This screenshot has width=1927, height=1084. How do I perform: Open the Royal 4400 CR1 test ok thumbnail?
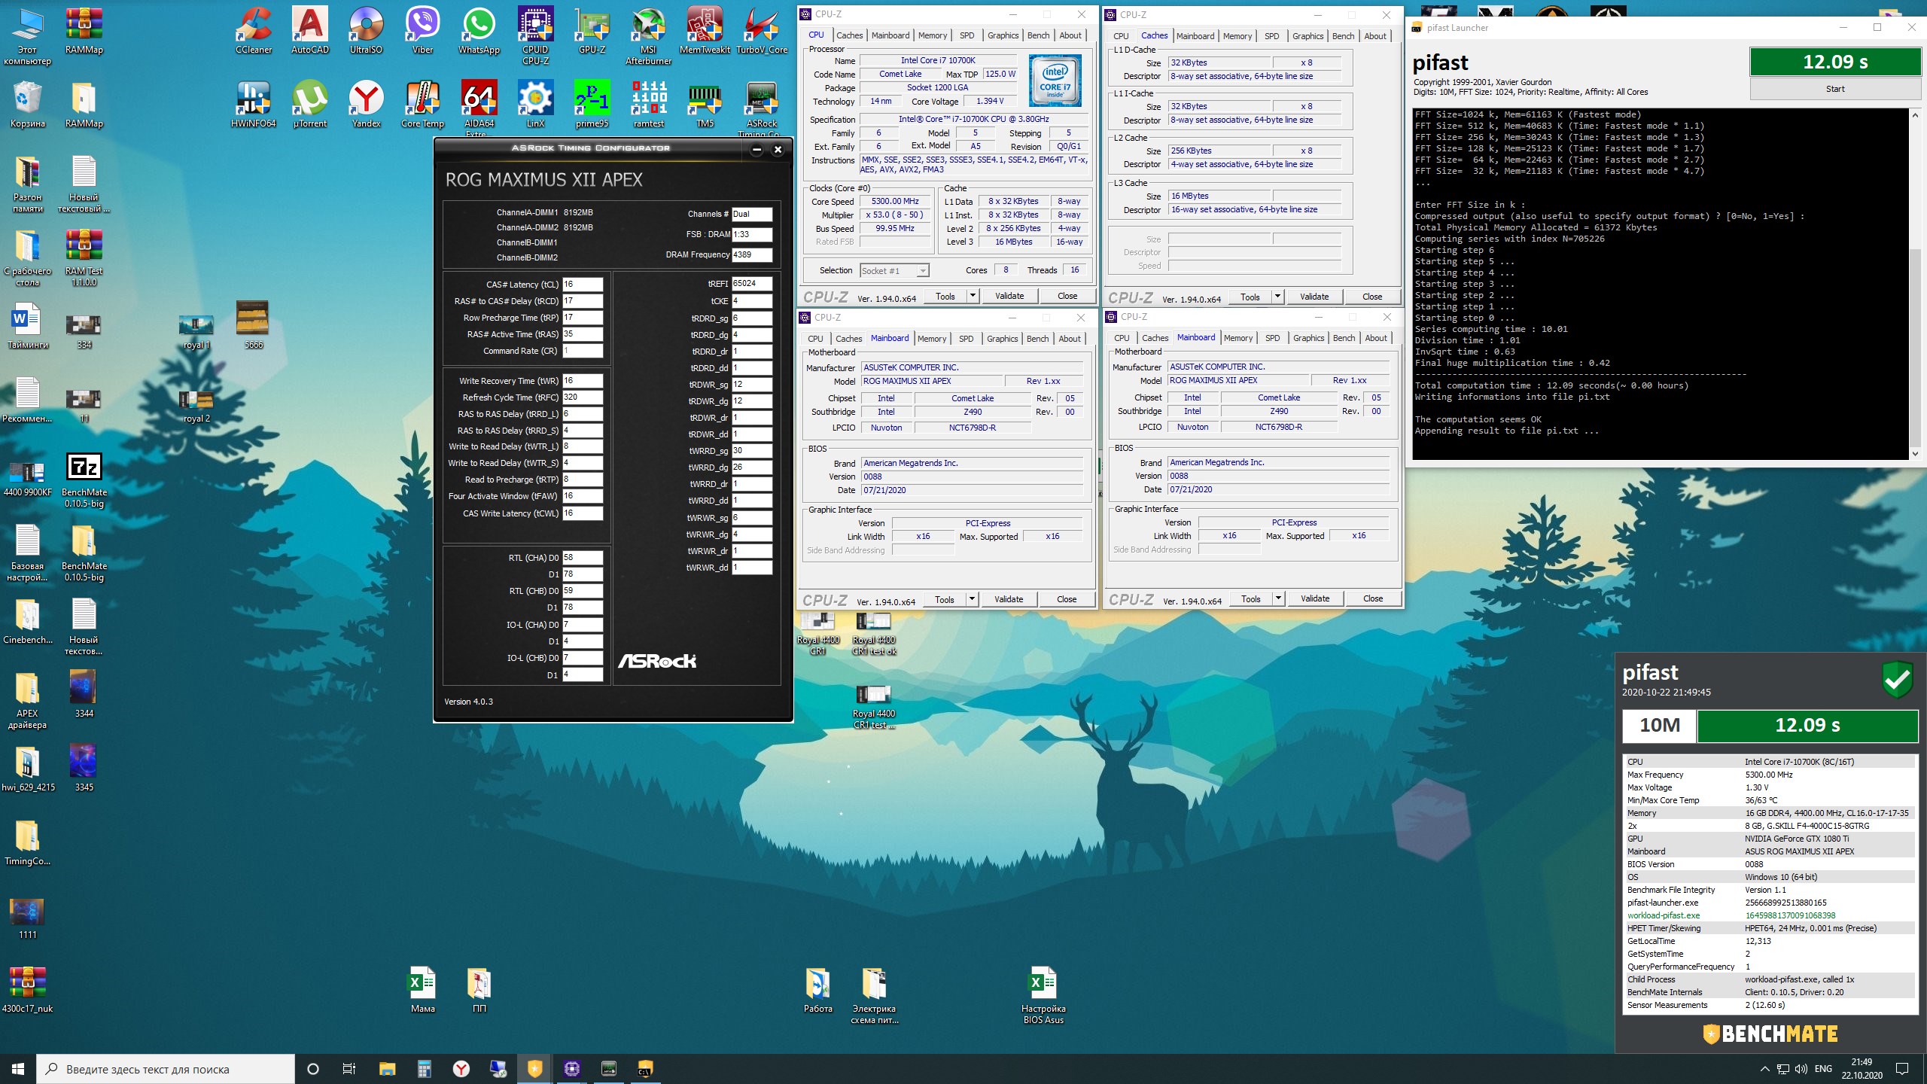[874, 632]
